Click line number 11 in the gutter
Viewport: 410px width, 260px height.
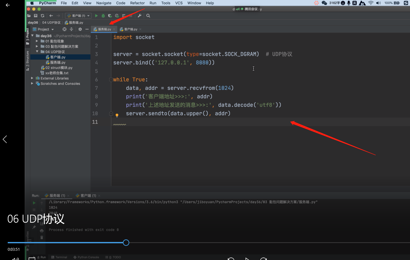95,122
